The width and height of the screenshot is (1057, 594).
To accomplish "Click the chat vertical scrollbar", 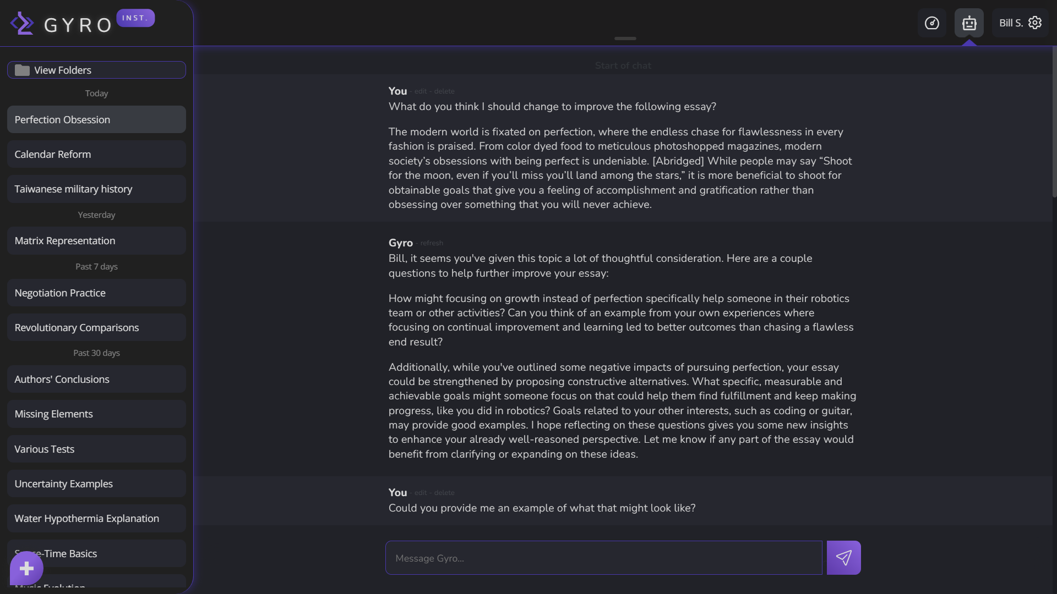I will click(x=1054, y=121).
